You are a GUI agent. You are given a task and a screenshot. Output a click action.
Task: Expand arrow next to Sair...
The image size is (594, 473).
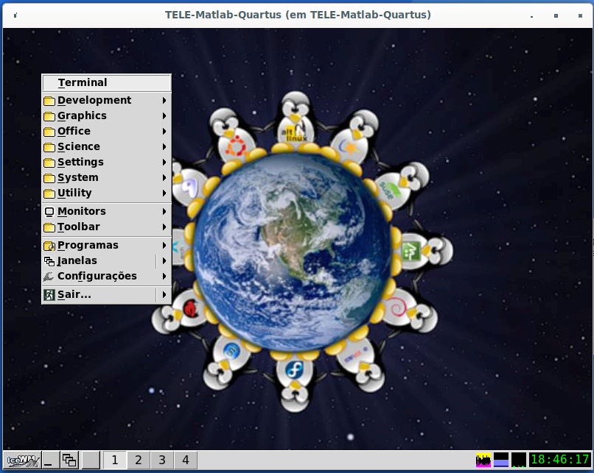(164, 294)
